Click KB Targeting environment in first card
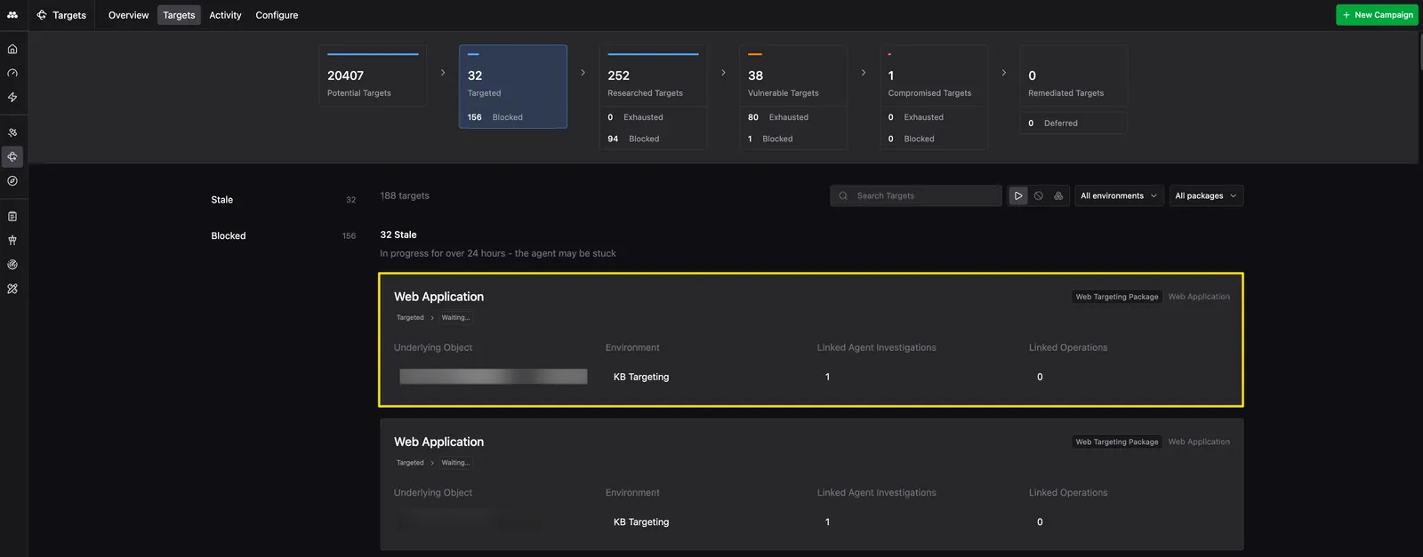 641,377
